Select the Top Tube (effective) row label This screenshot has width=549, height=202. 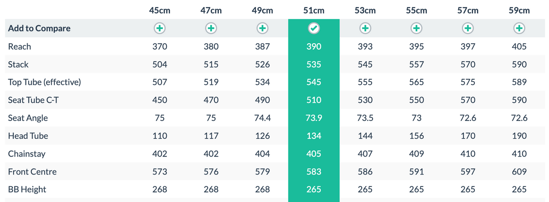(44, 82)
